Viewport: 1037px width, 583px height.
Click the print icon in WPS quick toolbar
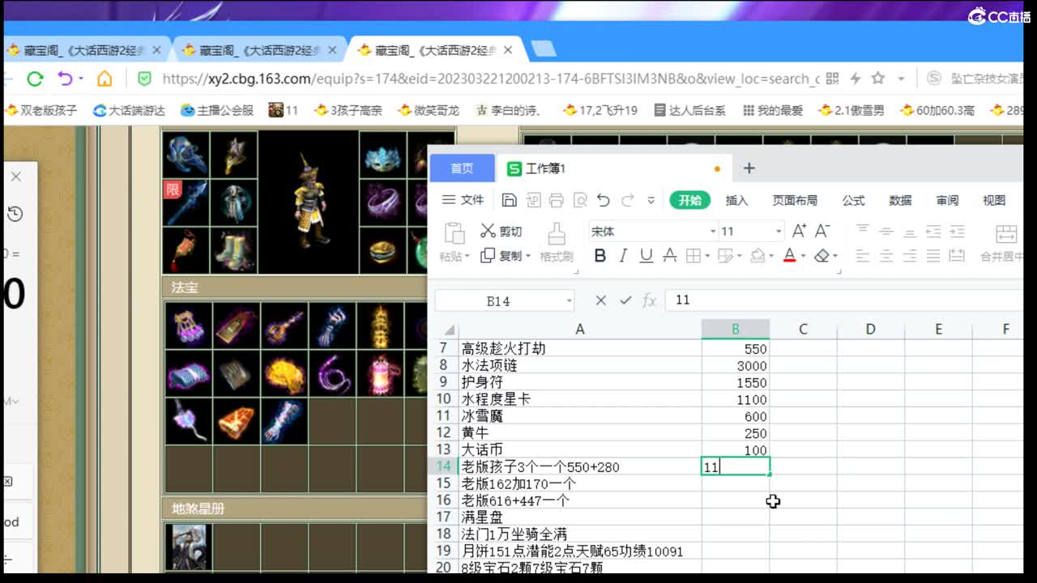click(556, 200)
